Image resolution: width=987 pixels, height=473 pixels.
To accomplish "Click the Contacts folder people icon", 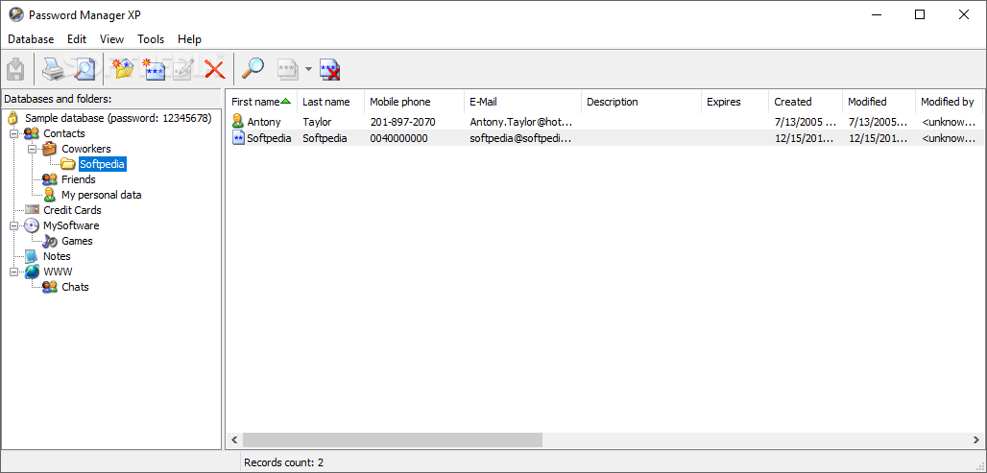I will point(32,133).
